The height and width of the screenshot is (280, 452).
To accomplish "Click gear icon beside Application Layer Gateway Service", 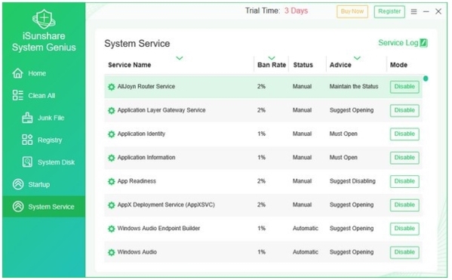I will coord(111,110).
